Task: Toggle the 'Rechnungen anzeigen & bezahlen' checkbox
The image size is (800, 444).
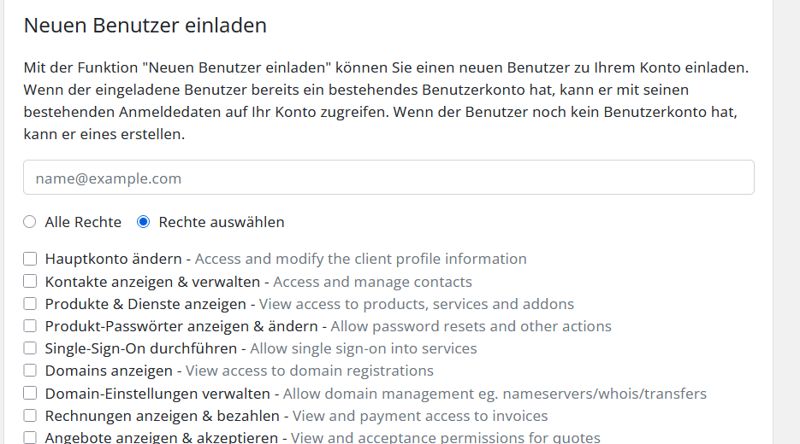Action: [30, 416]
